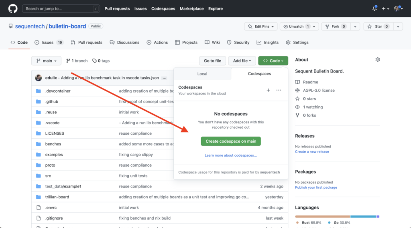Open the Edit Pins dropdown
411x228 pixels.
click(261, 26)
